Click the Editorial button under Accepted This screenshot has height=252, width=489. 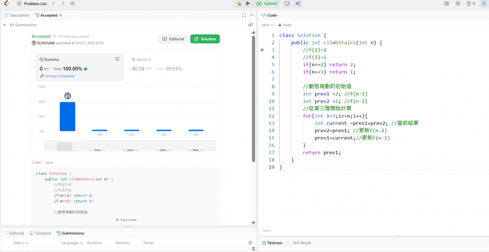(x=173, y=39)
